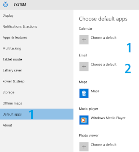
Task: Click the Calendar category label
Action: tap(86, 28)
